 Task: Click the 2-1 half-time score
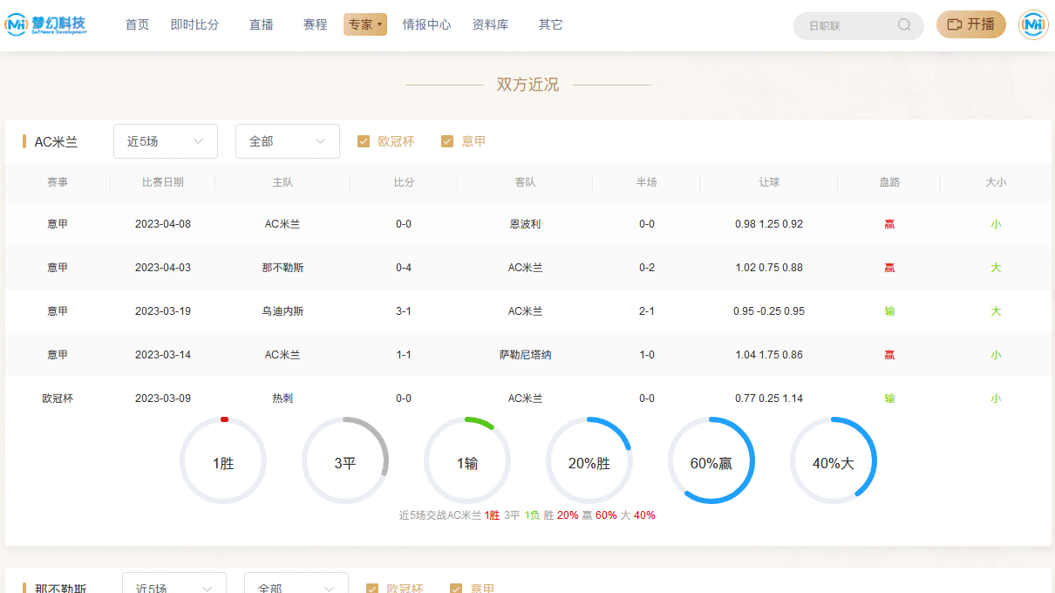[x=647, y=311]
